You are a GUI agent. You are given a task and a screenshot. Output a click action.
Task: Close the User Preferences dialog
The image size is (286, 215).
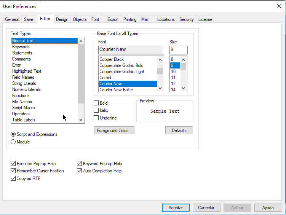[x=279, y=6]
